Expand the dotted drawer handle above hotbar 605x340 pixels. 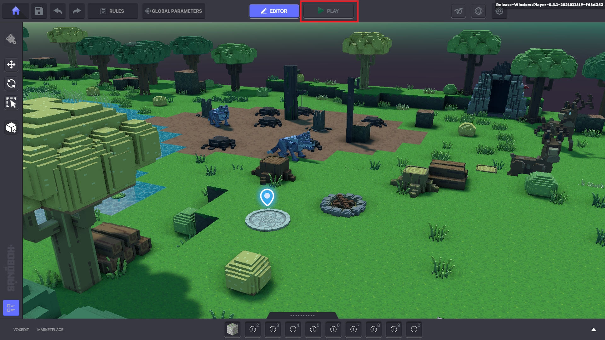pos(302,315)
